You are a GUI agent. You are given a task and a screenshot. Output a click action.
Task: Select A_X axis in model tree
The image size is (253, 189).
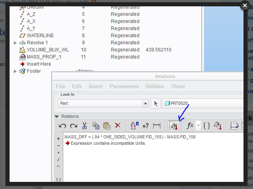point(31,21)
